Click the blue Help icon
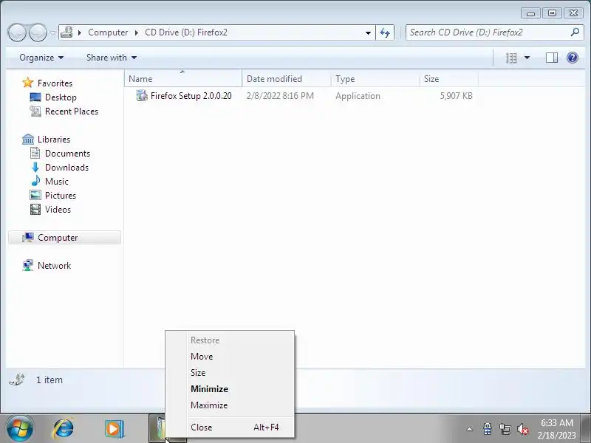This screenshot has width=591, height=443. pos(572,58)
